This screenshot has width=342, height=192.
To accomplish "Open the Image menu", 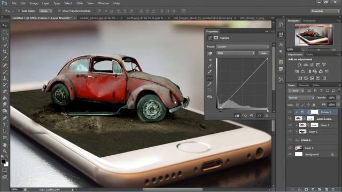I will click(34, 3).
